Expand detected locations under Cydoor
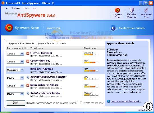This screenshot has height=113, width=154. (31, 64)
